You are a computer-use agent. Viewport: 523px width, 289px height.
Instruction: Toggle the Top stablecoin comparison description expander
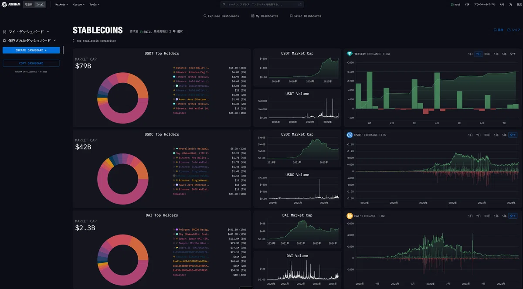(x=74, y=41)
